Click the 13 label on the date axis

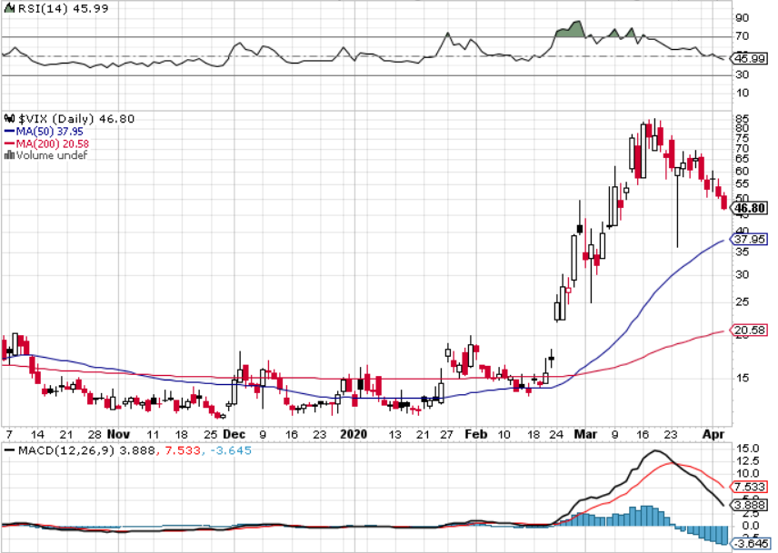(x=394, y=435)
